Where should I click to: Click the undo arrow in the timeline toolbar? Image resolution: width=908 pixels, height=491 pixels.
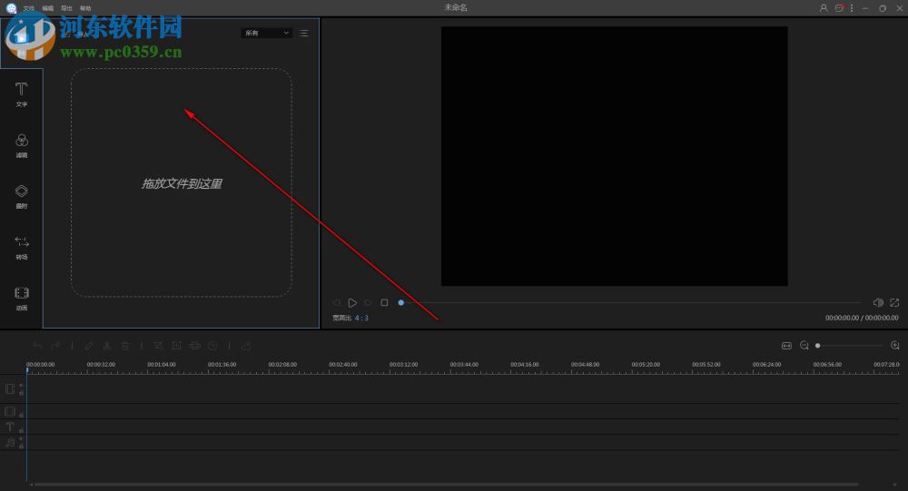pos(37,346)
